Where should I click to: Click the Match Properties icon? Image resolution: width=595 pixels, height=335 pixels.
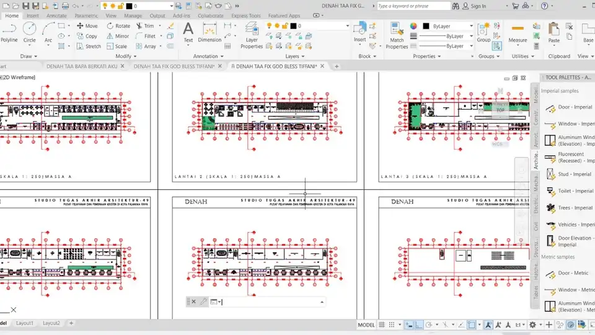point(397,36)
